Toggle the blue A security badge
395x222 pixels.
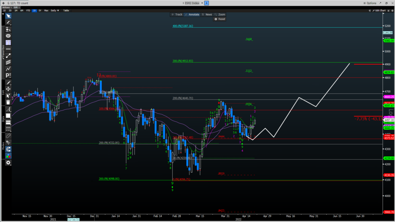(207, 3)
